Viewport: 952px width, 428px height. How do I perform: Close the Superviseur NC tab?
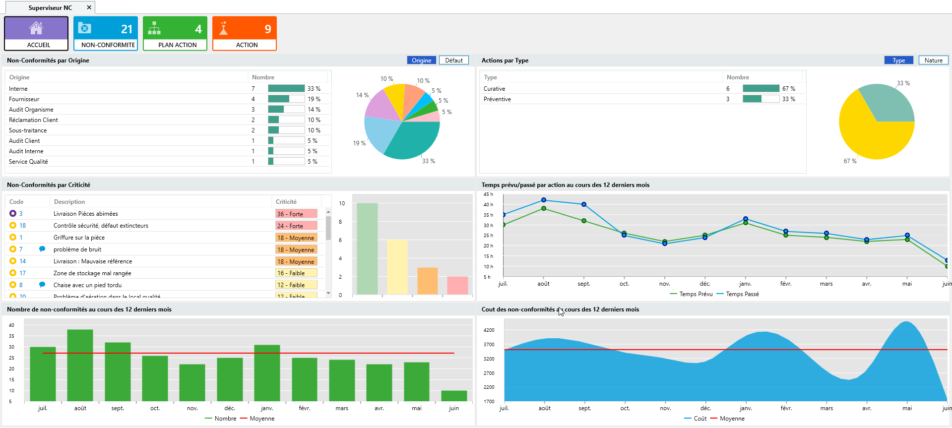coord(89,7)
